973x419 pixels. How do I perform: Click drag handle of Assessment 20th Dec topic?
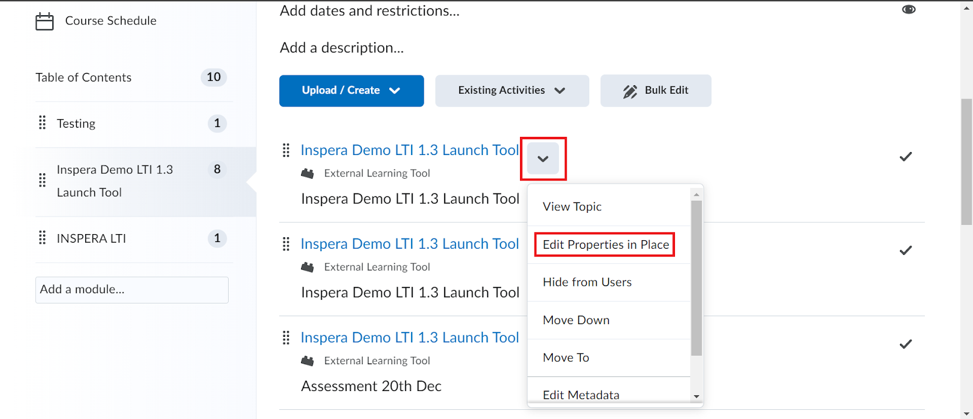tap(286, 338)
